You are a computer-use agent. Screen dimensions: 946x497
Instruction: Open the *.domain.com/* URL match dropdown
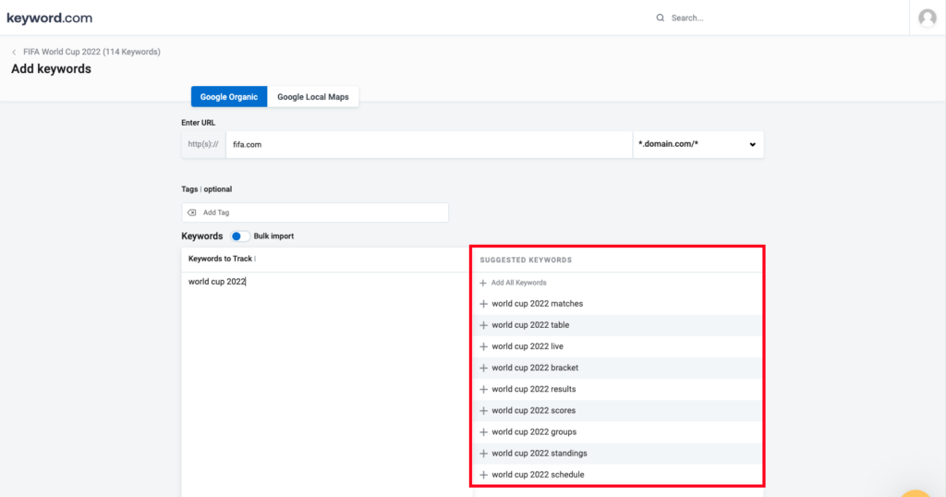click(x=698, y=145)
